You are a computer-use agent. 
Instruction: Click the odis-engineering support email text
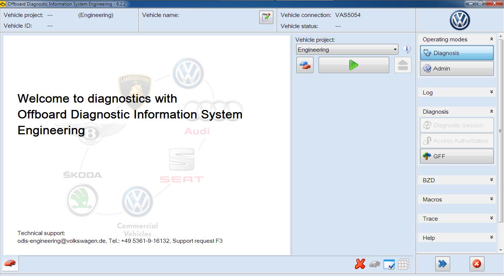pos(62,241)
